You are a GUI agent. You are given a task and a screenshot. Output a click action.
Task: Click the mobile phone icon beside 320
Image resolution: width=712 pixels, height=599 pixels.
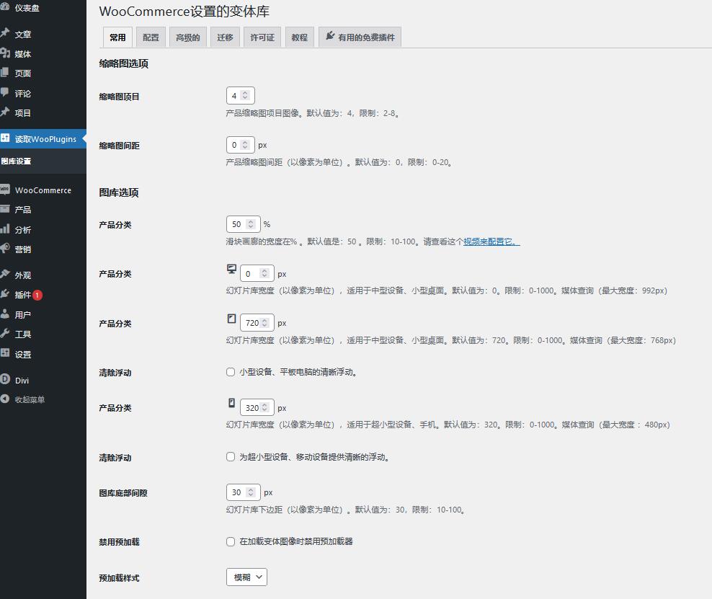point(231,403)
